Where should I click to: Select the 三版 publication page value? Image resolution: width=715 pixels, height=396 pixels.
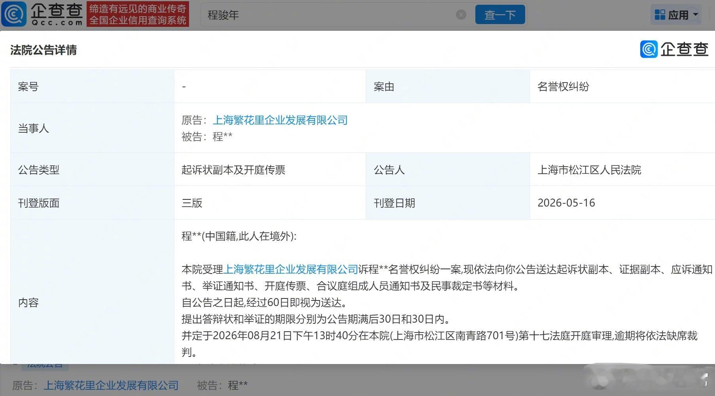pyautogui.click(x=192, y=203)
